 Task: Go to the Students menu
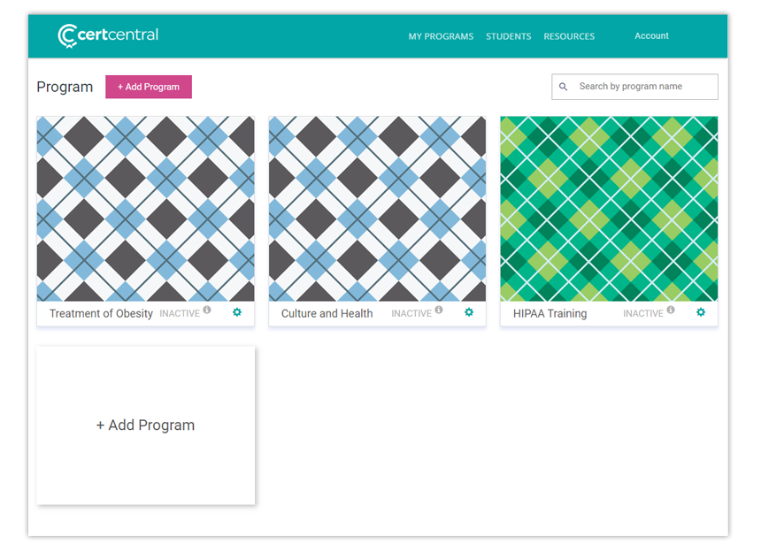coord(508,36)
